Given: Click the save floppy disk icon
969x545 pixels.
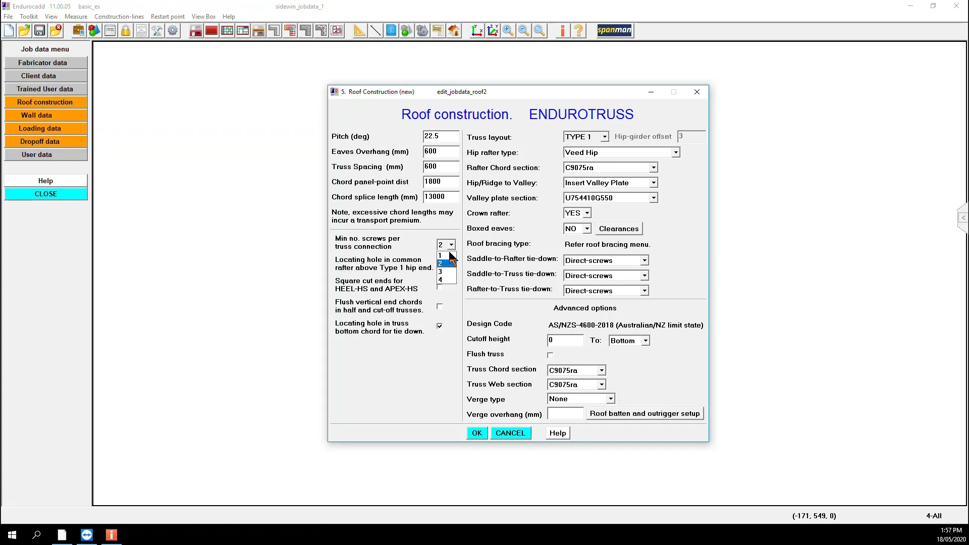Looking at the screenshot, I should [39, 31].
